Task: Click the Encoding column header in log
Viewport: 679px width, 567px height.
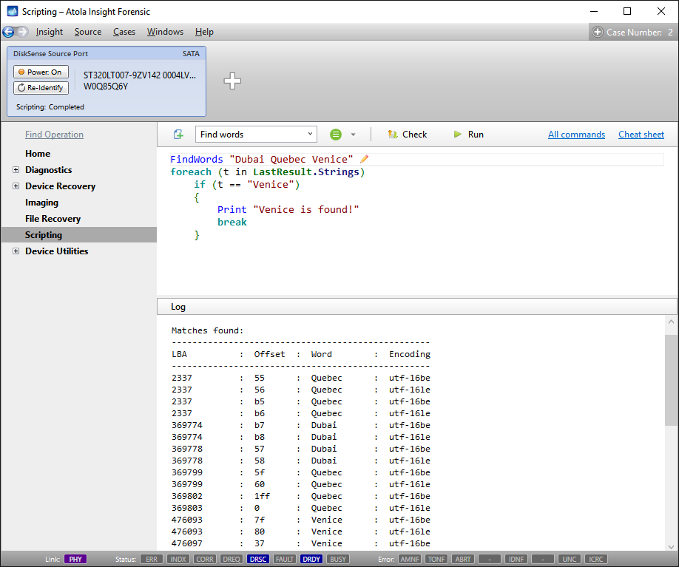Action: point(410,354)
